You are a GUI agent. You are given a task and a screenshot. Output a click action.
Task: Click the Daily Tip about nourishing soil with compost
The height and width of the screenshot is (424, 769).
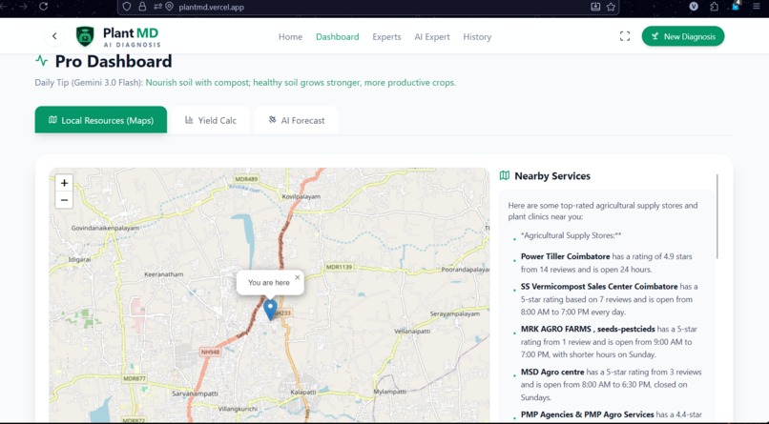(301, 82)
